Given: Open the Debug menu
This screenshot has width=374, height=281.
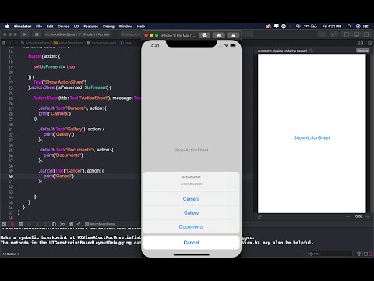Looking at the screenshot, I should (108, 27).
